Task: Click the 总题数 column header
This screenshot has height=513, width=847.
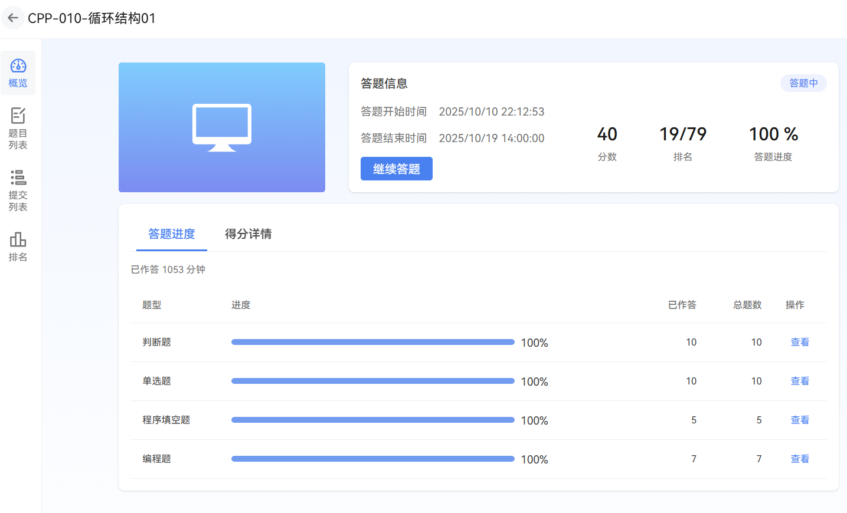Action: click(747, 305)
